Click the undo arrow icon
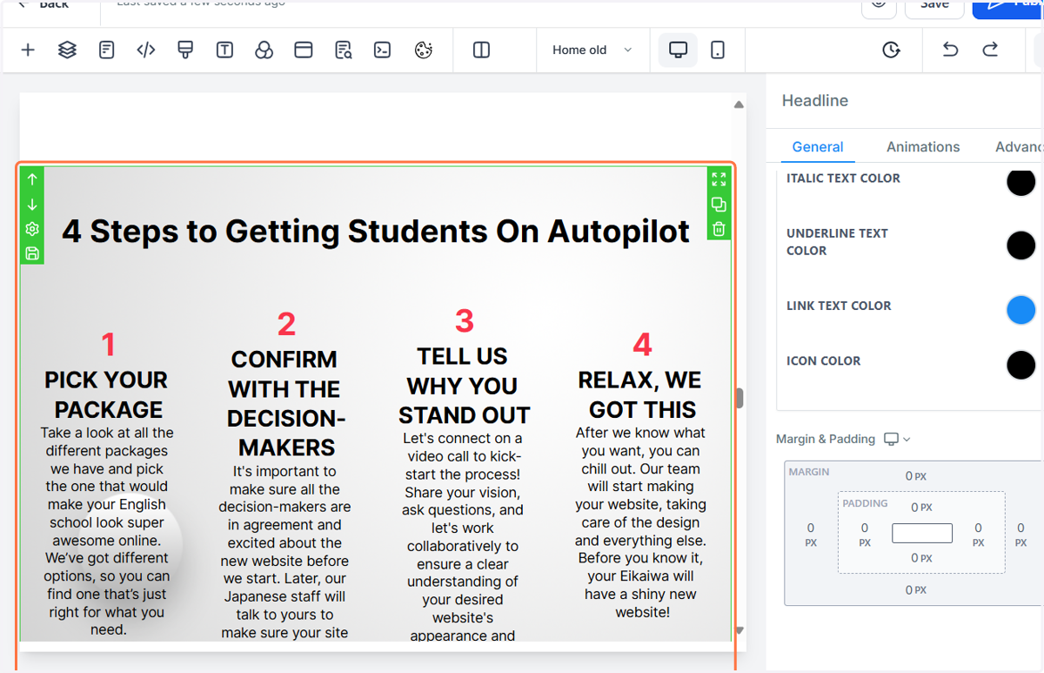The image size is (1044, 673). click(x=950, y=50)
